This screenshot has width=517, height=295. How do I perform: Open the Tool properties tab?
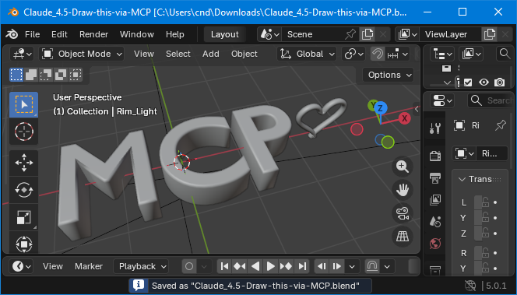coord(435,128)
